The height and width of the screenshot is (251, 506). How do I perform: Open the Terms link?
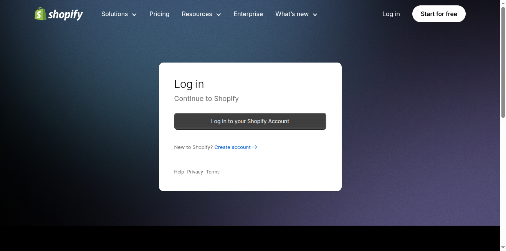click(x=213, y=172)
